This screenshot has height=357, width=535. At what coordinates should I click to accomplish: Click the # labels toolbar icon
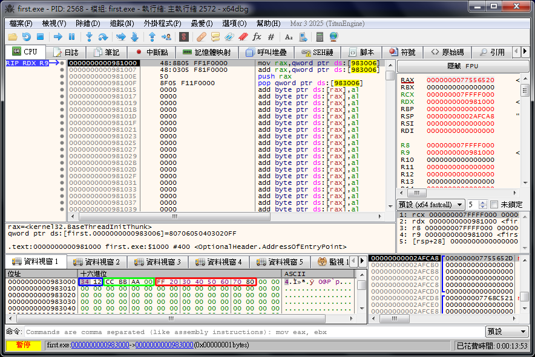coord(271,37)
